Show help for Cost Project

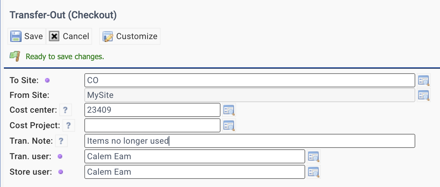point(68,125)
